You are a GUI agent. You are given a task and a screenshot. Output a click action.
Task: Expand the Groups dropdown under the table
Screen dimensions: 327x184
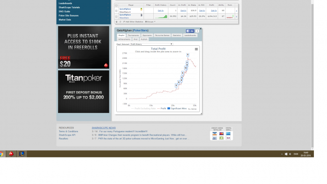pos(150,21)
